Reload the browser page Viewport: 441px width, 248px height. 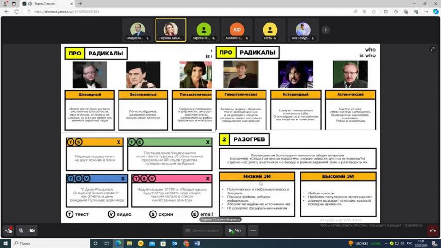coord(17,12)
